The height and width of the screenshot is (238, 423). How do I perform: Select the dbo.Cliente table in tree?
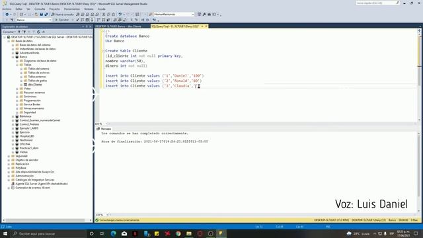point(35,85)
